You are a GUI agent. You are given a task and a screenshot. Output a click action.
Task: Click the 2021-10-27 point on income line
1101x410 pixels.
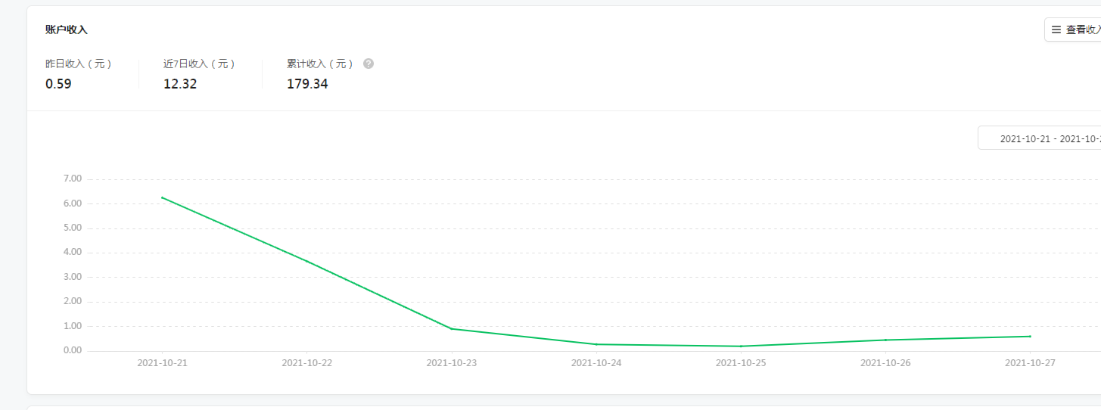1030,337
